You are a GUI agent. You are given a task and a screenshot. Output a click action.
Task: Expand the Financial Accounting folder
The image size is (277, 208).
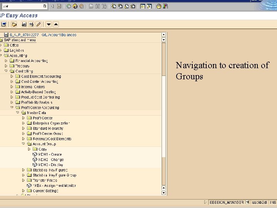6,61
